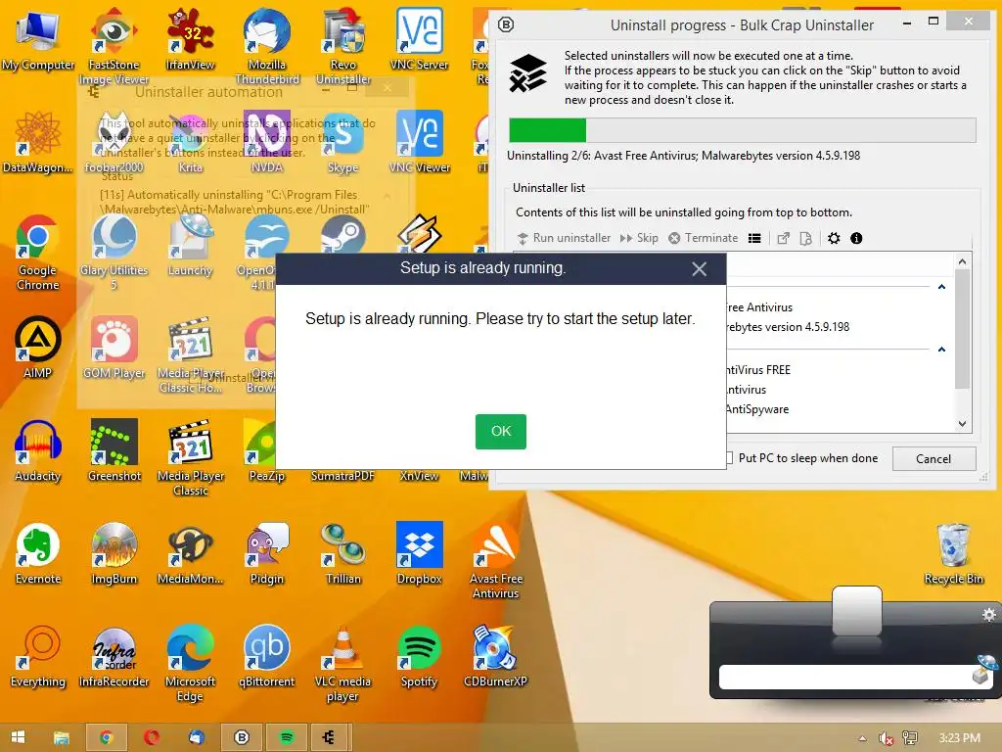
Task: Click Launchy widget settings gear
Action: [988, 615]
